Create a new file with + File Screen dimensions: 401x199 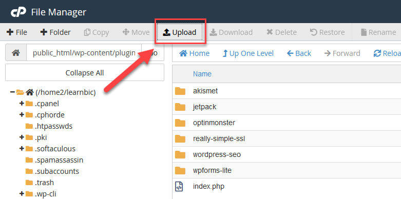click(16, 32)
